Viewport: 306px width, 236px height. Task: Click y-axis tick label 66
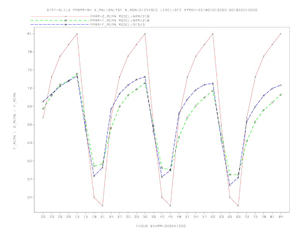(29, 125)
